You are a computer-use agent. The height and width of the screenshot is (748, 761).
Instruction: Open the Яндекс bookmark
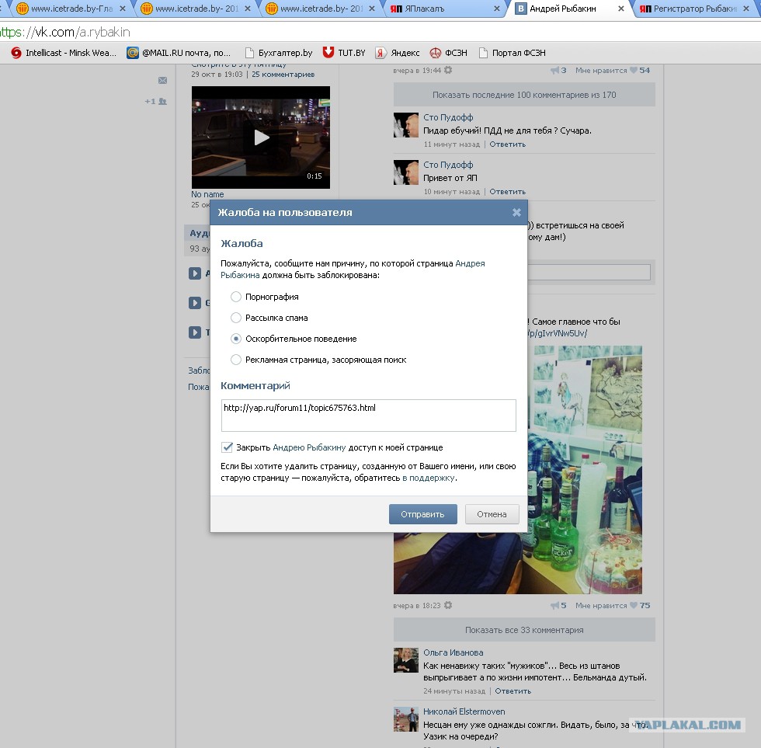point(398,53)
